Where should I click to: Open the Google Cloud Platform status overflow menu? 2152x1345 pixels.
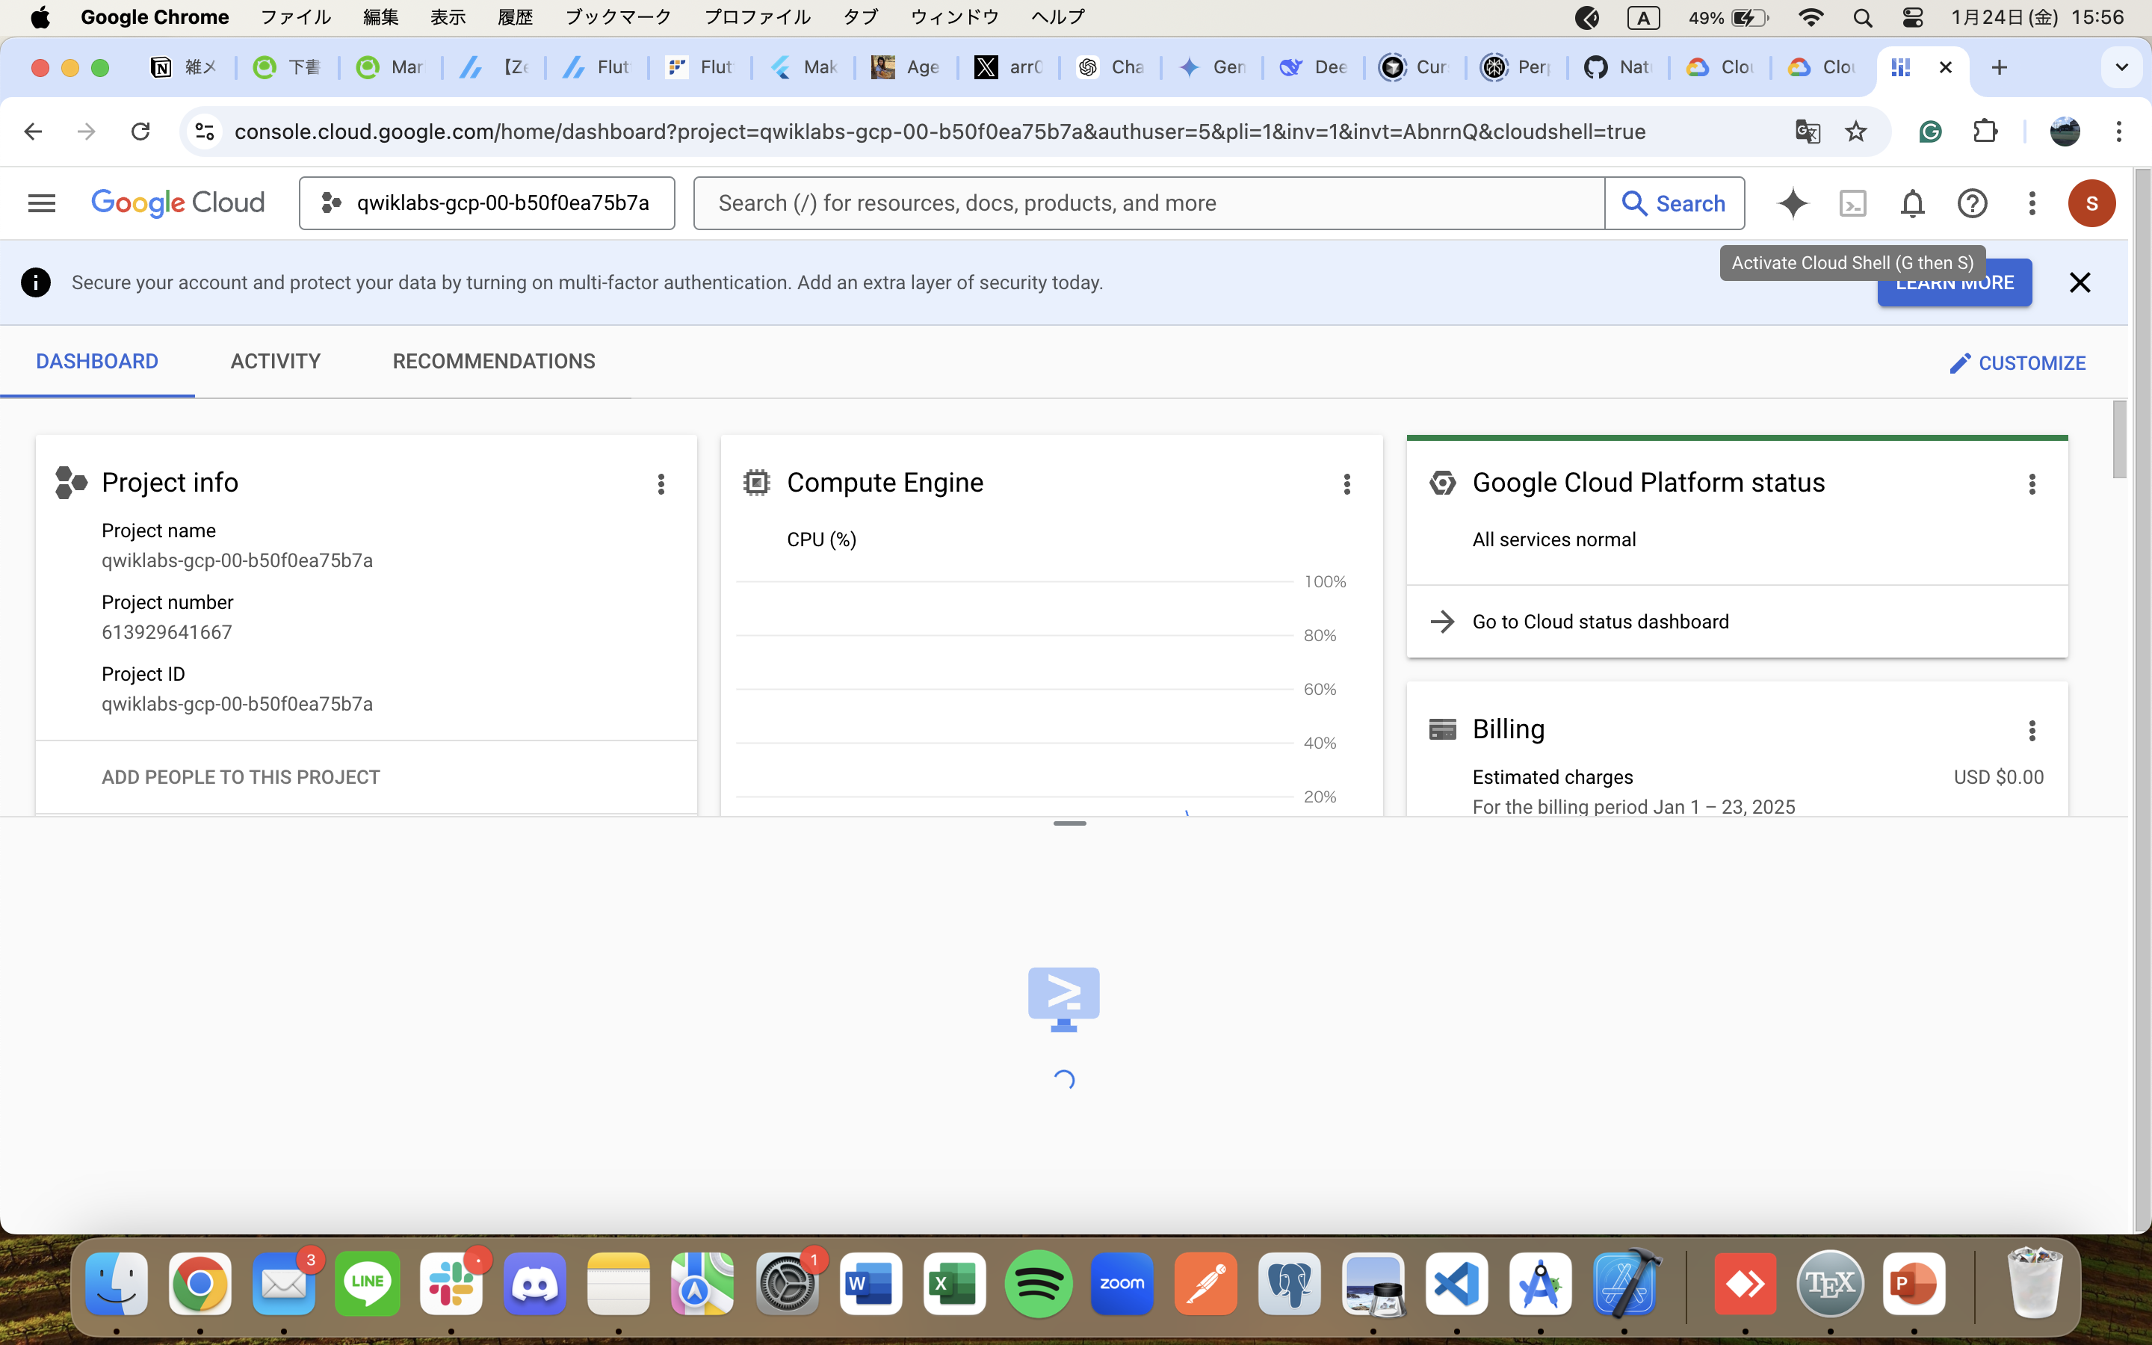click(2033, 484)
